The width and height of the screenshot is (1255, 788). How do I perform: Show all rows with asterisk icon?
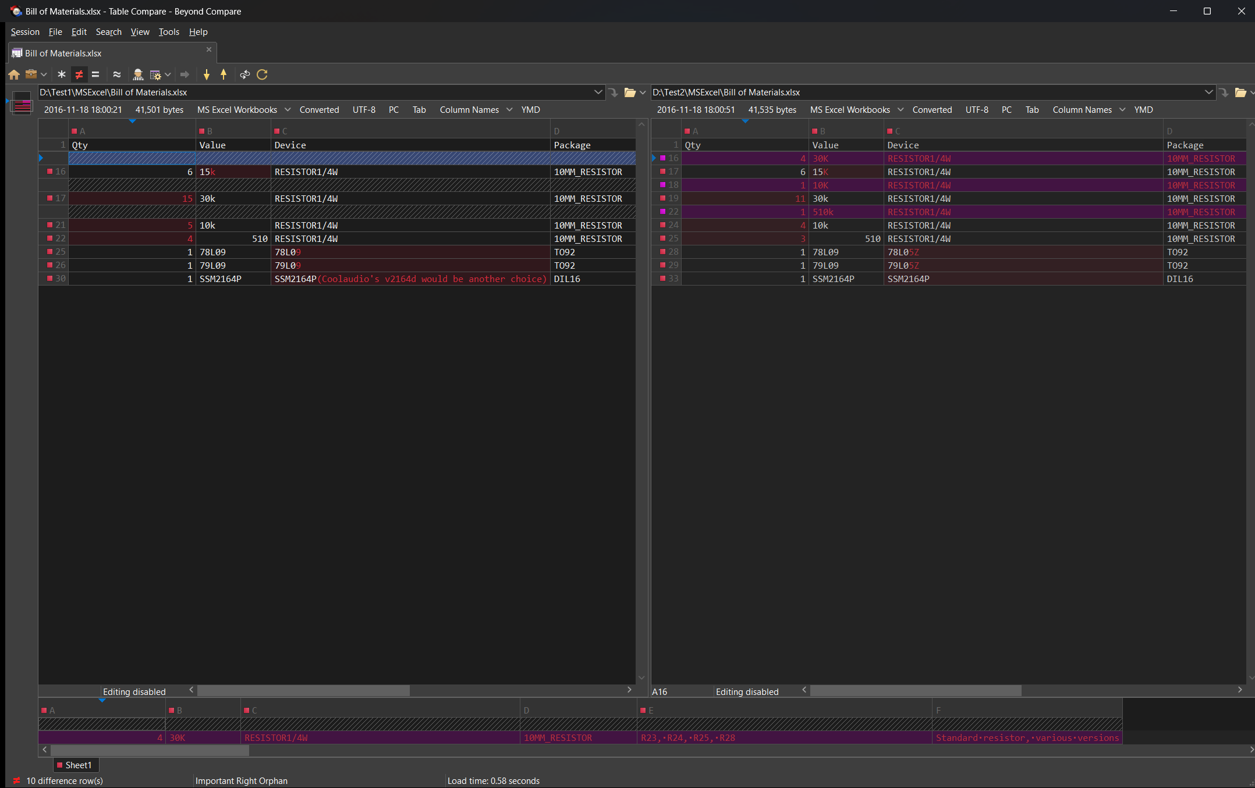[x=61, y=74]
